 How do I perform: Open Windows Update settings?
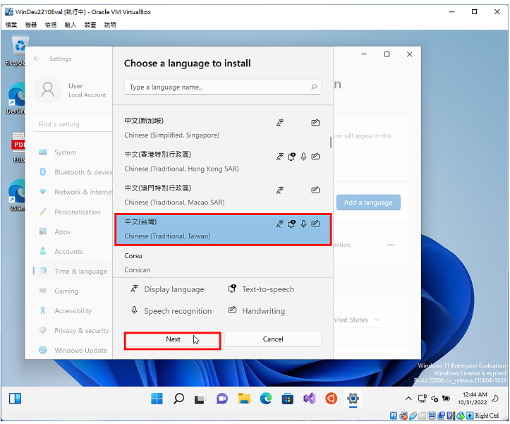pyautogui.click(x=73, y=351)
